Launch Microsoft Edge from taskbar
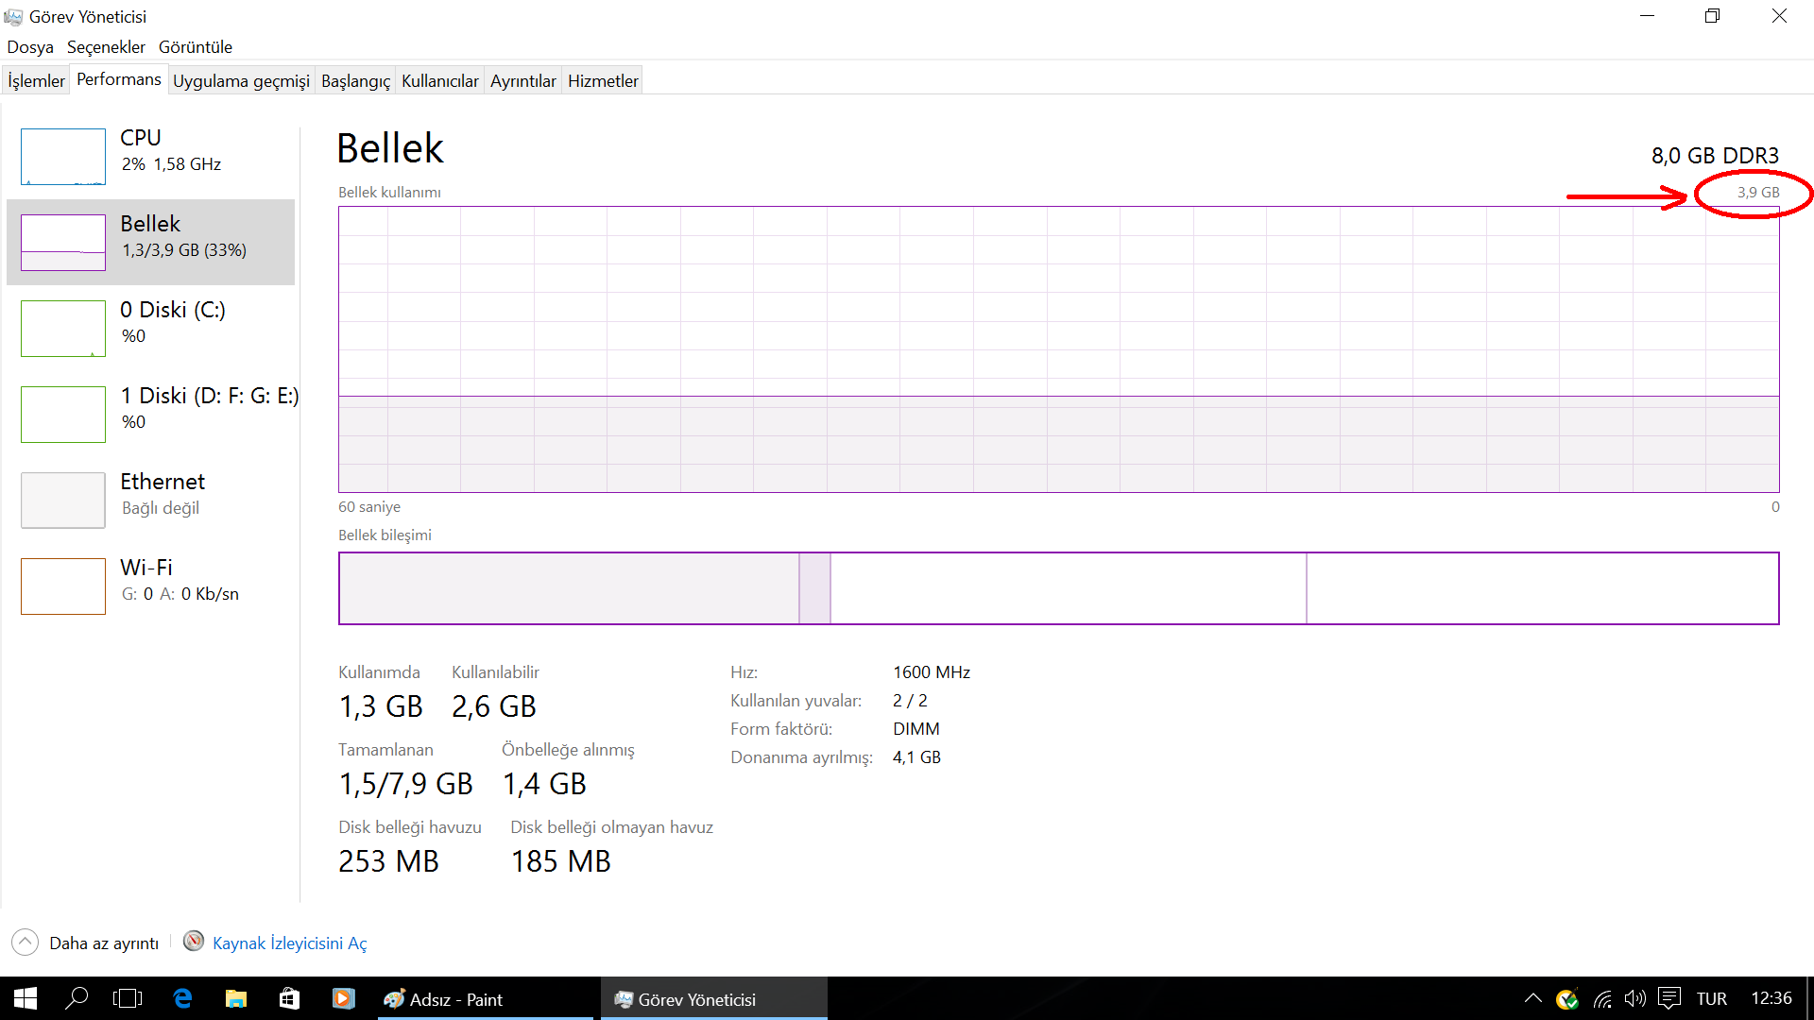The image size is (1814, 1020). pyautogui.click(x=182, y=998)
